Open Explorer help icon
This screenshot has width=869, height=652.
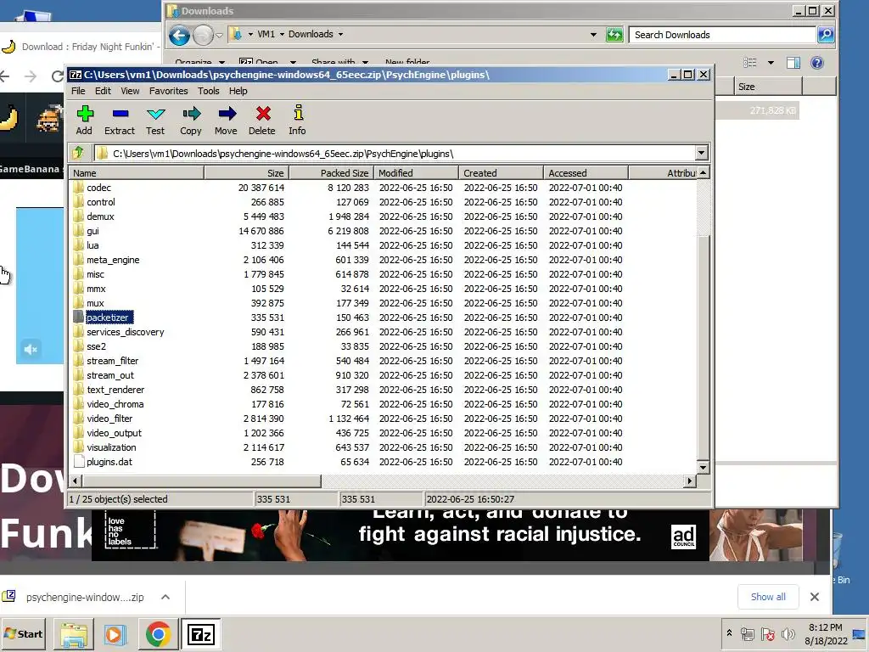[817, 63]
